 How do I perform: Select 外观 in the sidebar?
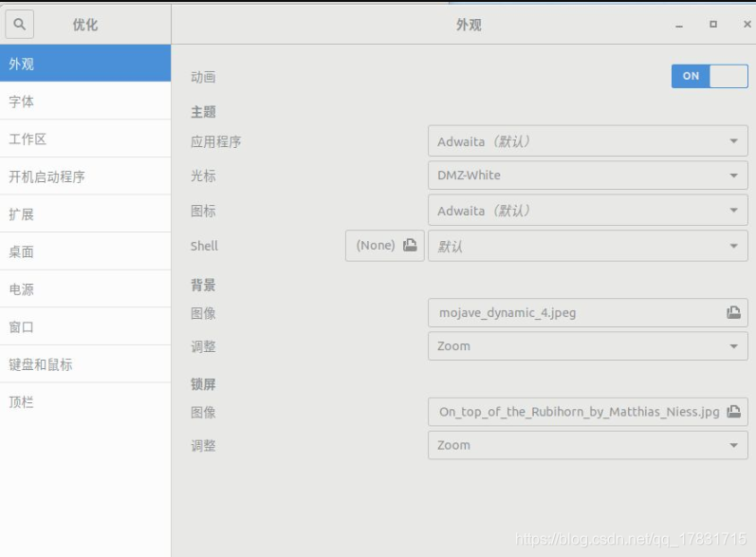point(85,64)
